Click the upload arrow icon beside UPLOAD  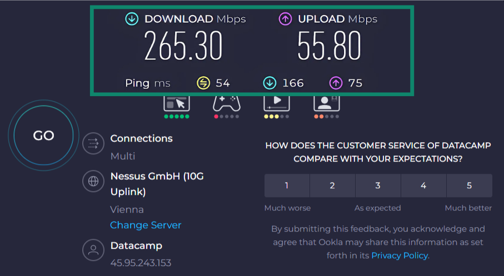285,19
